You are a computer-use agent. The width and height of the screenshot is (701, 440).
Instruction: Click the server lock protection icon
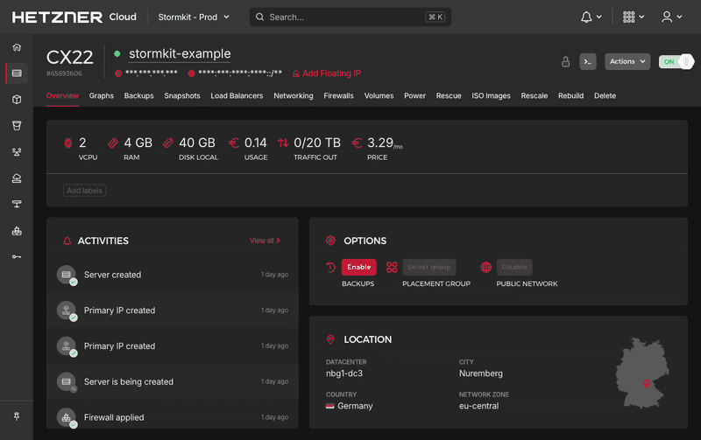coord(565,61)
